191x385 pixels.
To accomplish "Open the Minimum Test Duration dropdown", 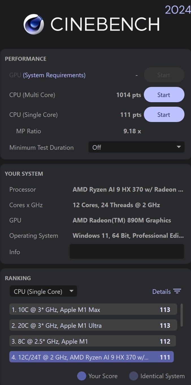I will click(136, 147).
